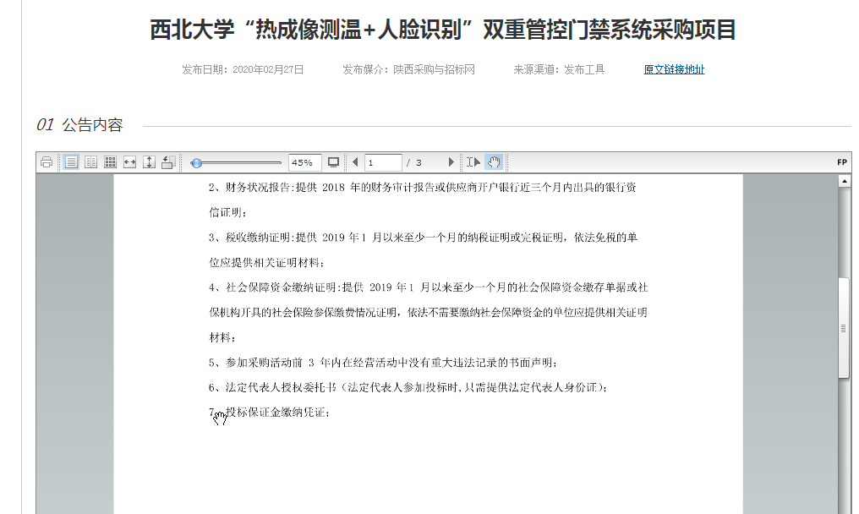Click the total page count 3
This screenshot has width=859, height=514.
tap(419, 163)
